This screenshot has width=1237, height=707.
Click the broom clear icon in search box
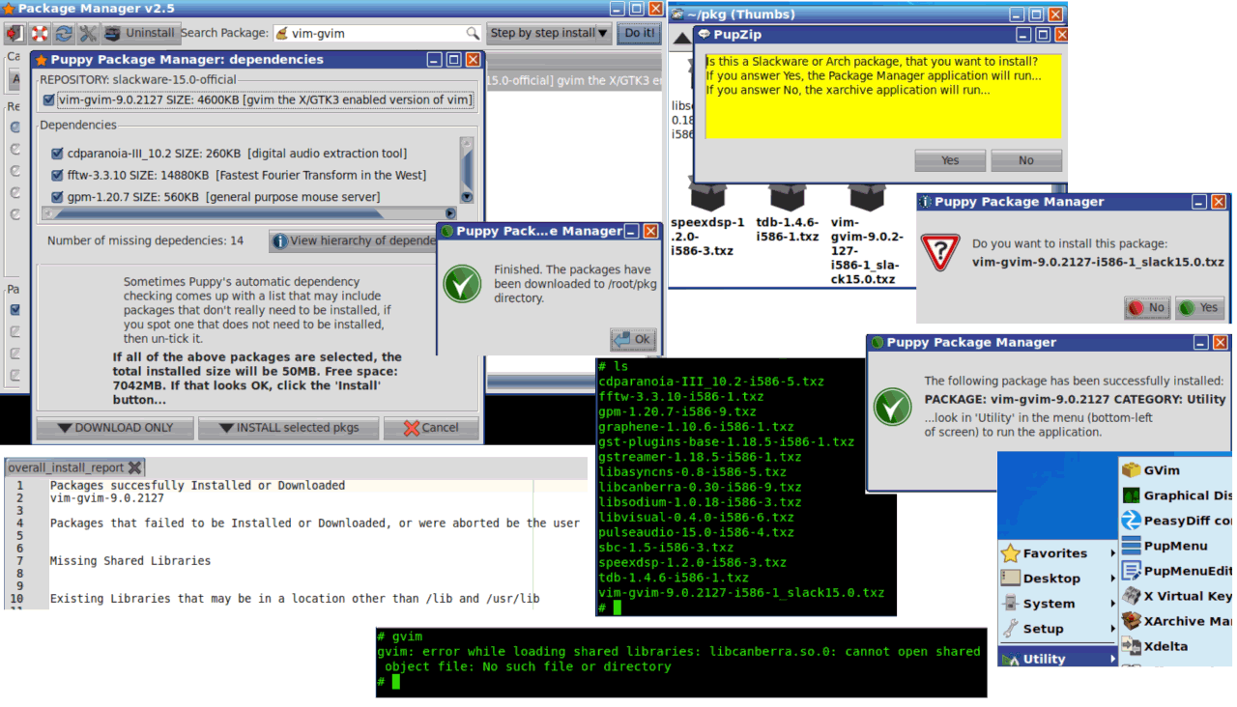tap(282, 33)
